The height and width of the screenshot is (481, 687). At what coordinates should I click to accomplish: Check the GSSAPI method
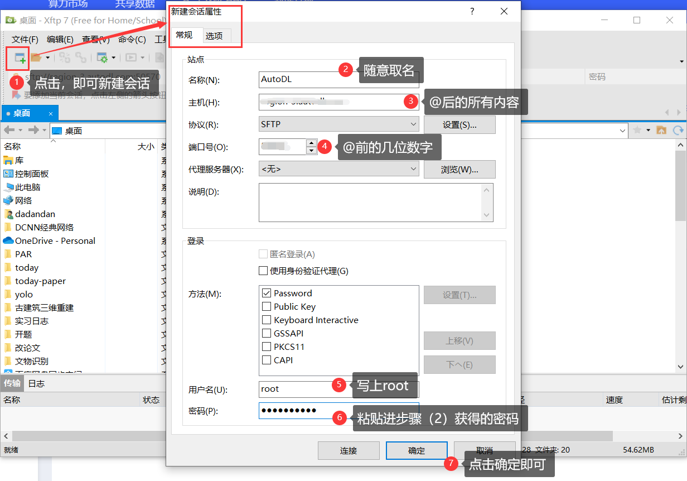click(267, 333)
